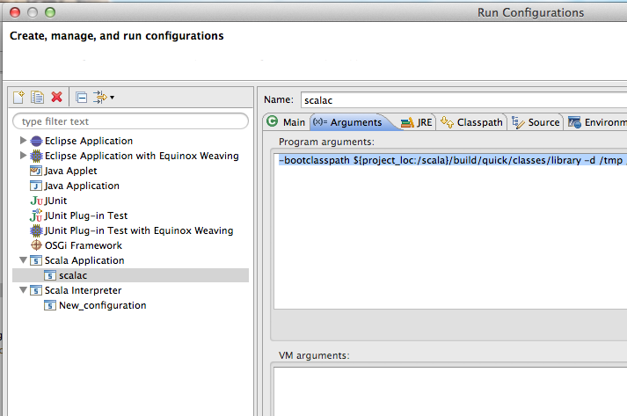
Task: Switch to the JRE tab
Action: (417, 122)
